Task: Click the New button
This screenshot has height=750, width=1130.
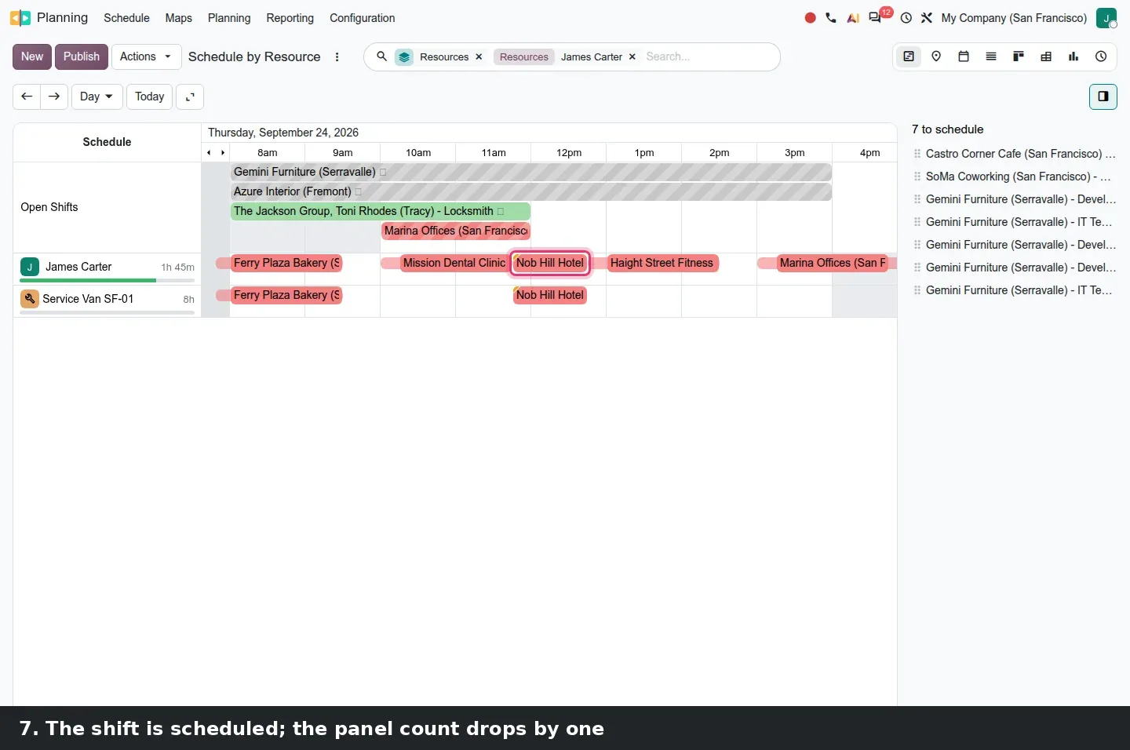Action: [32, 56]
